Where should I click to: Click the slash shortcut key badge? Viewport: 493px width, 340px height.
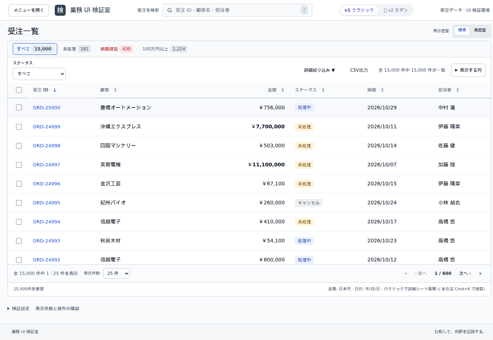304,10
